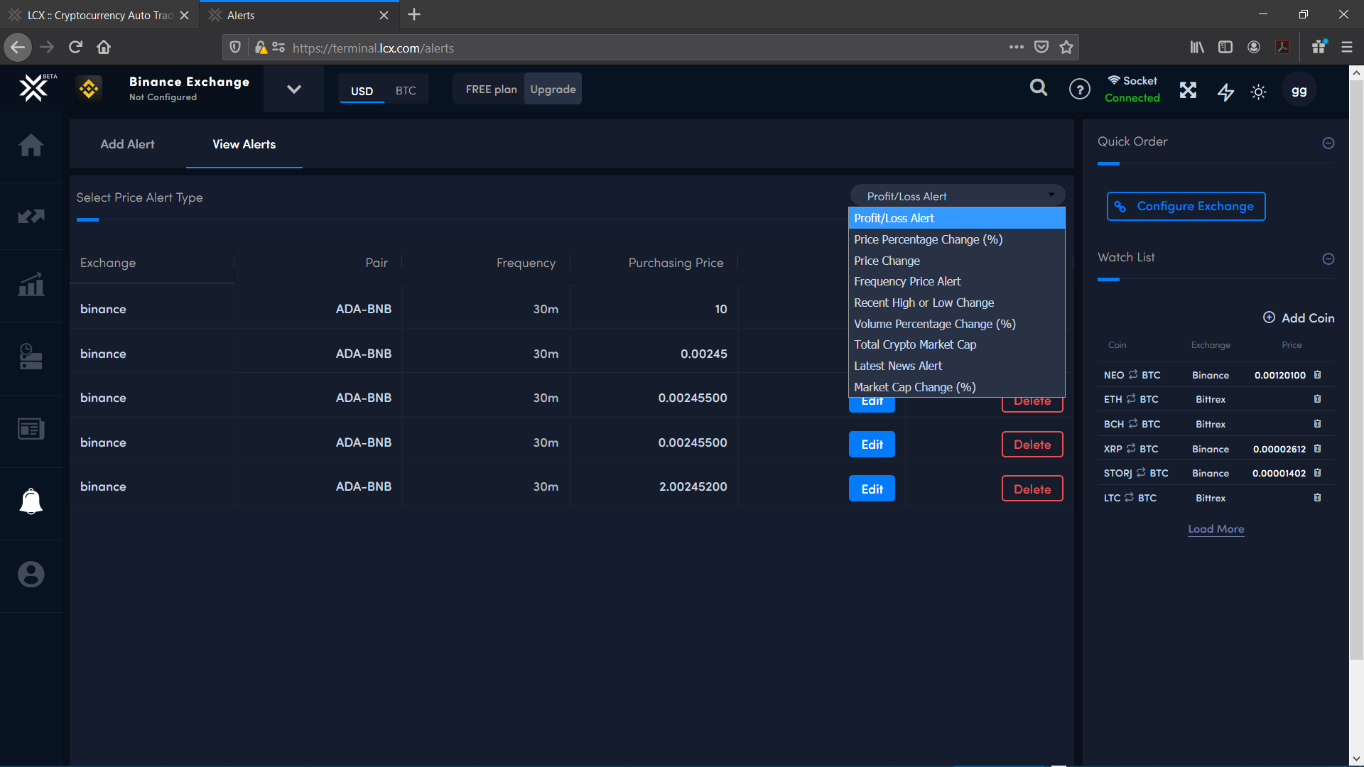The image size is (1364, 767).
Task: Switch to the Add Alert tab
Action: click(127, 144)
